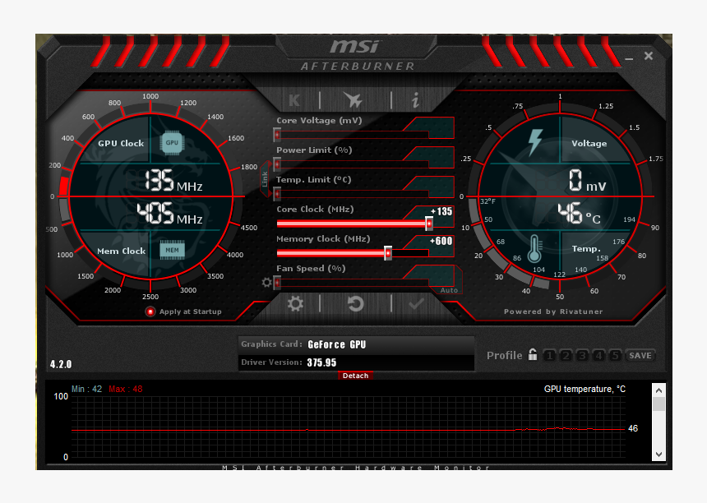Click the MEM chip icon
Viewport: 707px width, 503px height.
[x=173, y=250]
